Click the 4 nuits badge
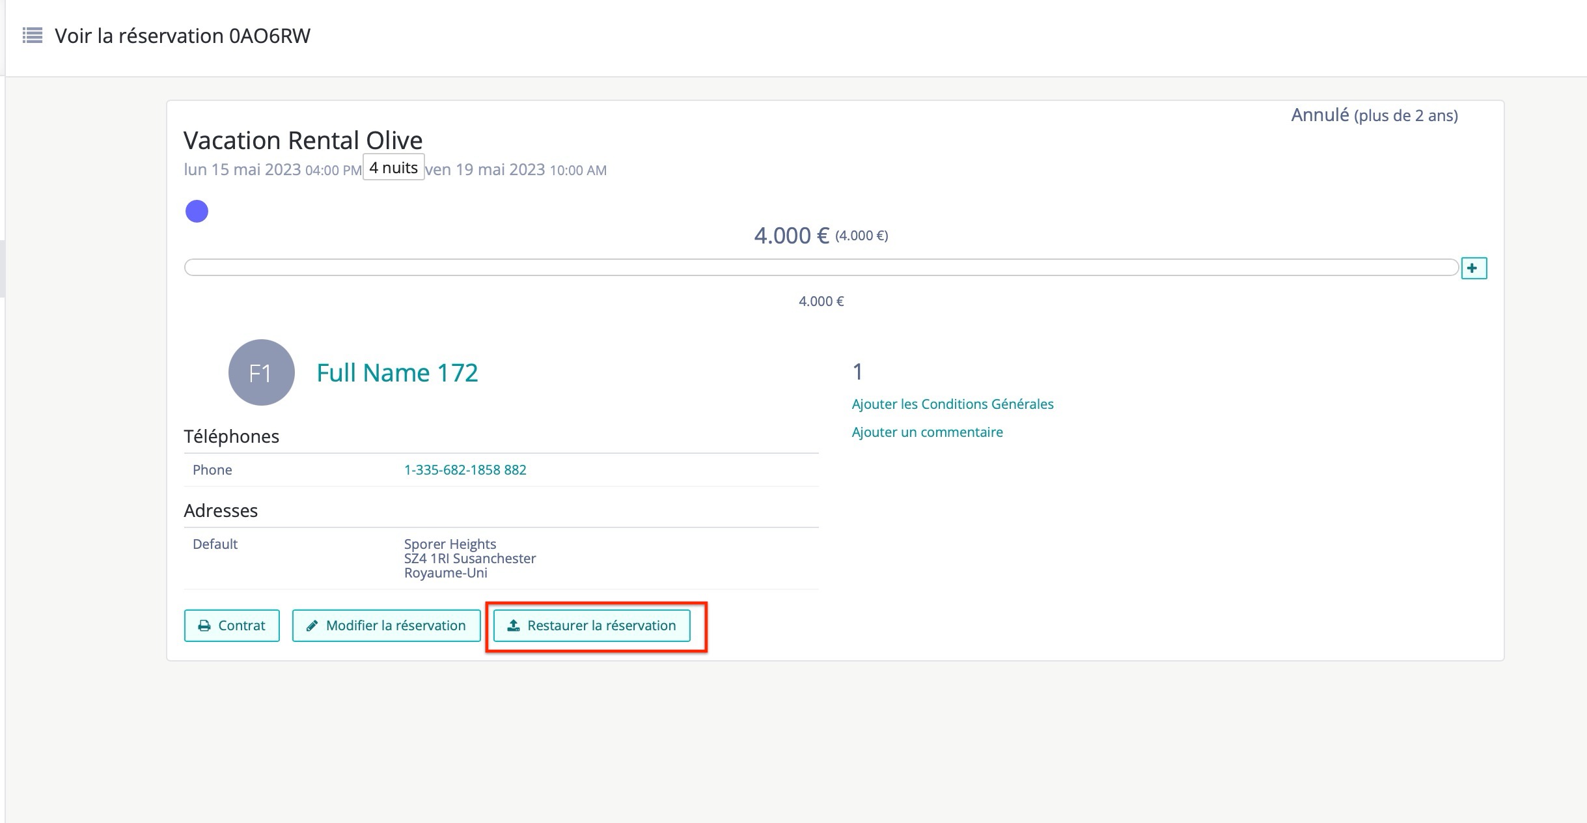The image size is (1587, 823). pos(393,167)
